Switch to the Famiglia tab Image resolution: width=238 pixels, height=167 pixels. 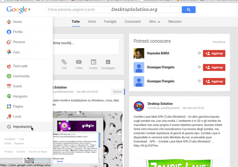pos(110,21)
